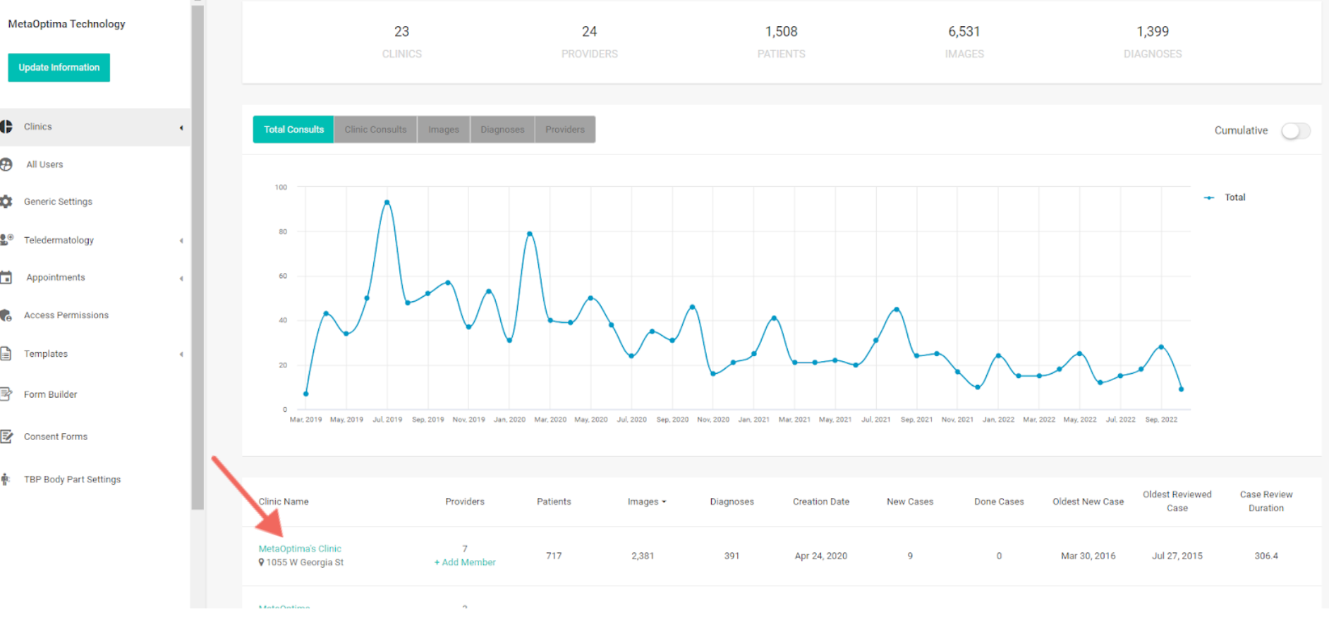Open Consent Forms in sidebar

56,437
